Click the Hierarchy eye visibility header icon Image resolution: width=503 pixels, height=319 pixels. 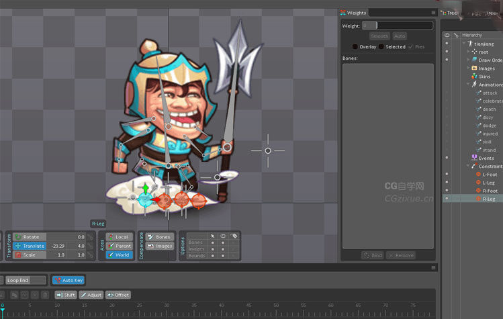[447, 35]
